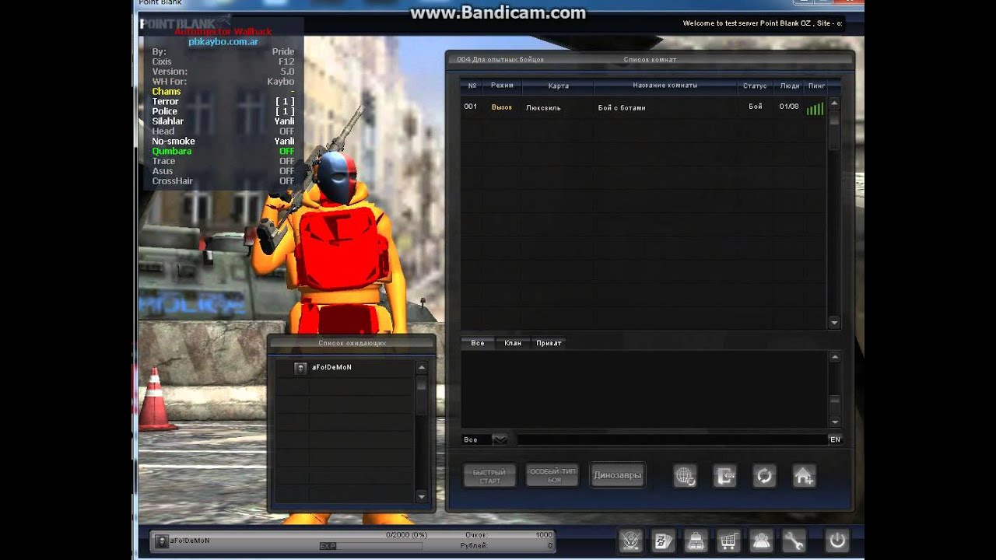Click the Очков 1000 points value
Screen dimensions: 996x560
[x=543, y=535]
